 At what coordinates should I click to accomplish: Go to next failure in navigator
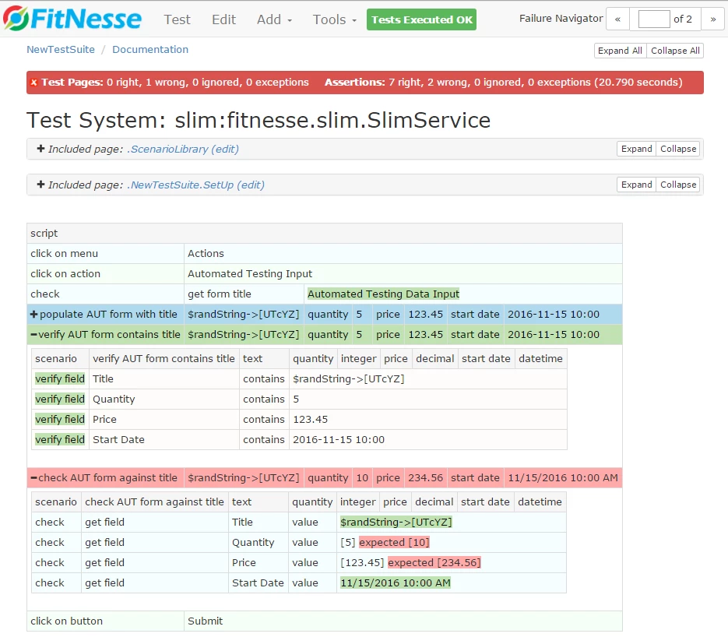point(712,19)
